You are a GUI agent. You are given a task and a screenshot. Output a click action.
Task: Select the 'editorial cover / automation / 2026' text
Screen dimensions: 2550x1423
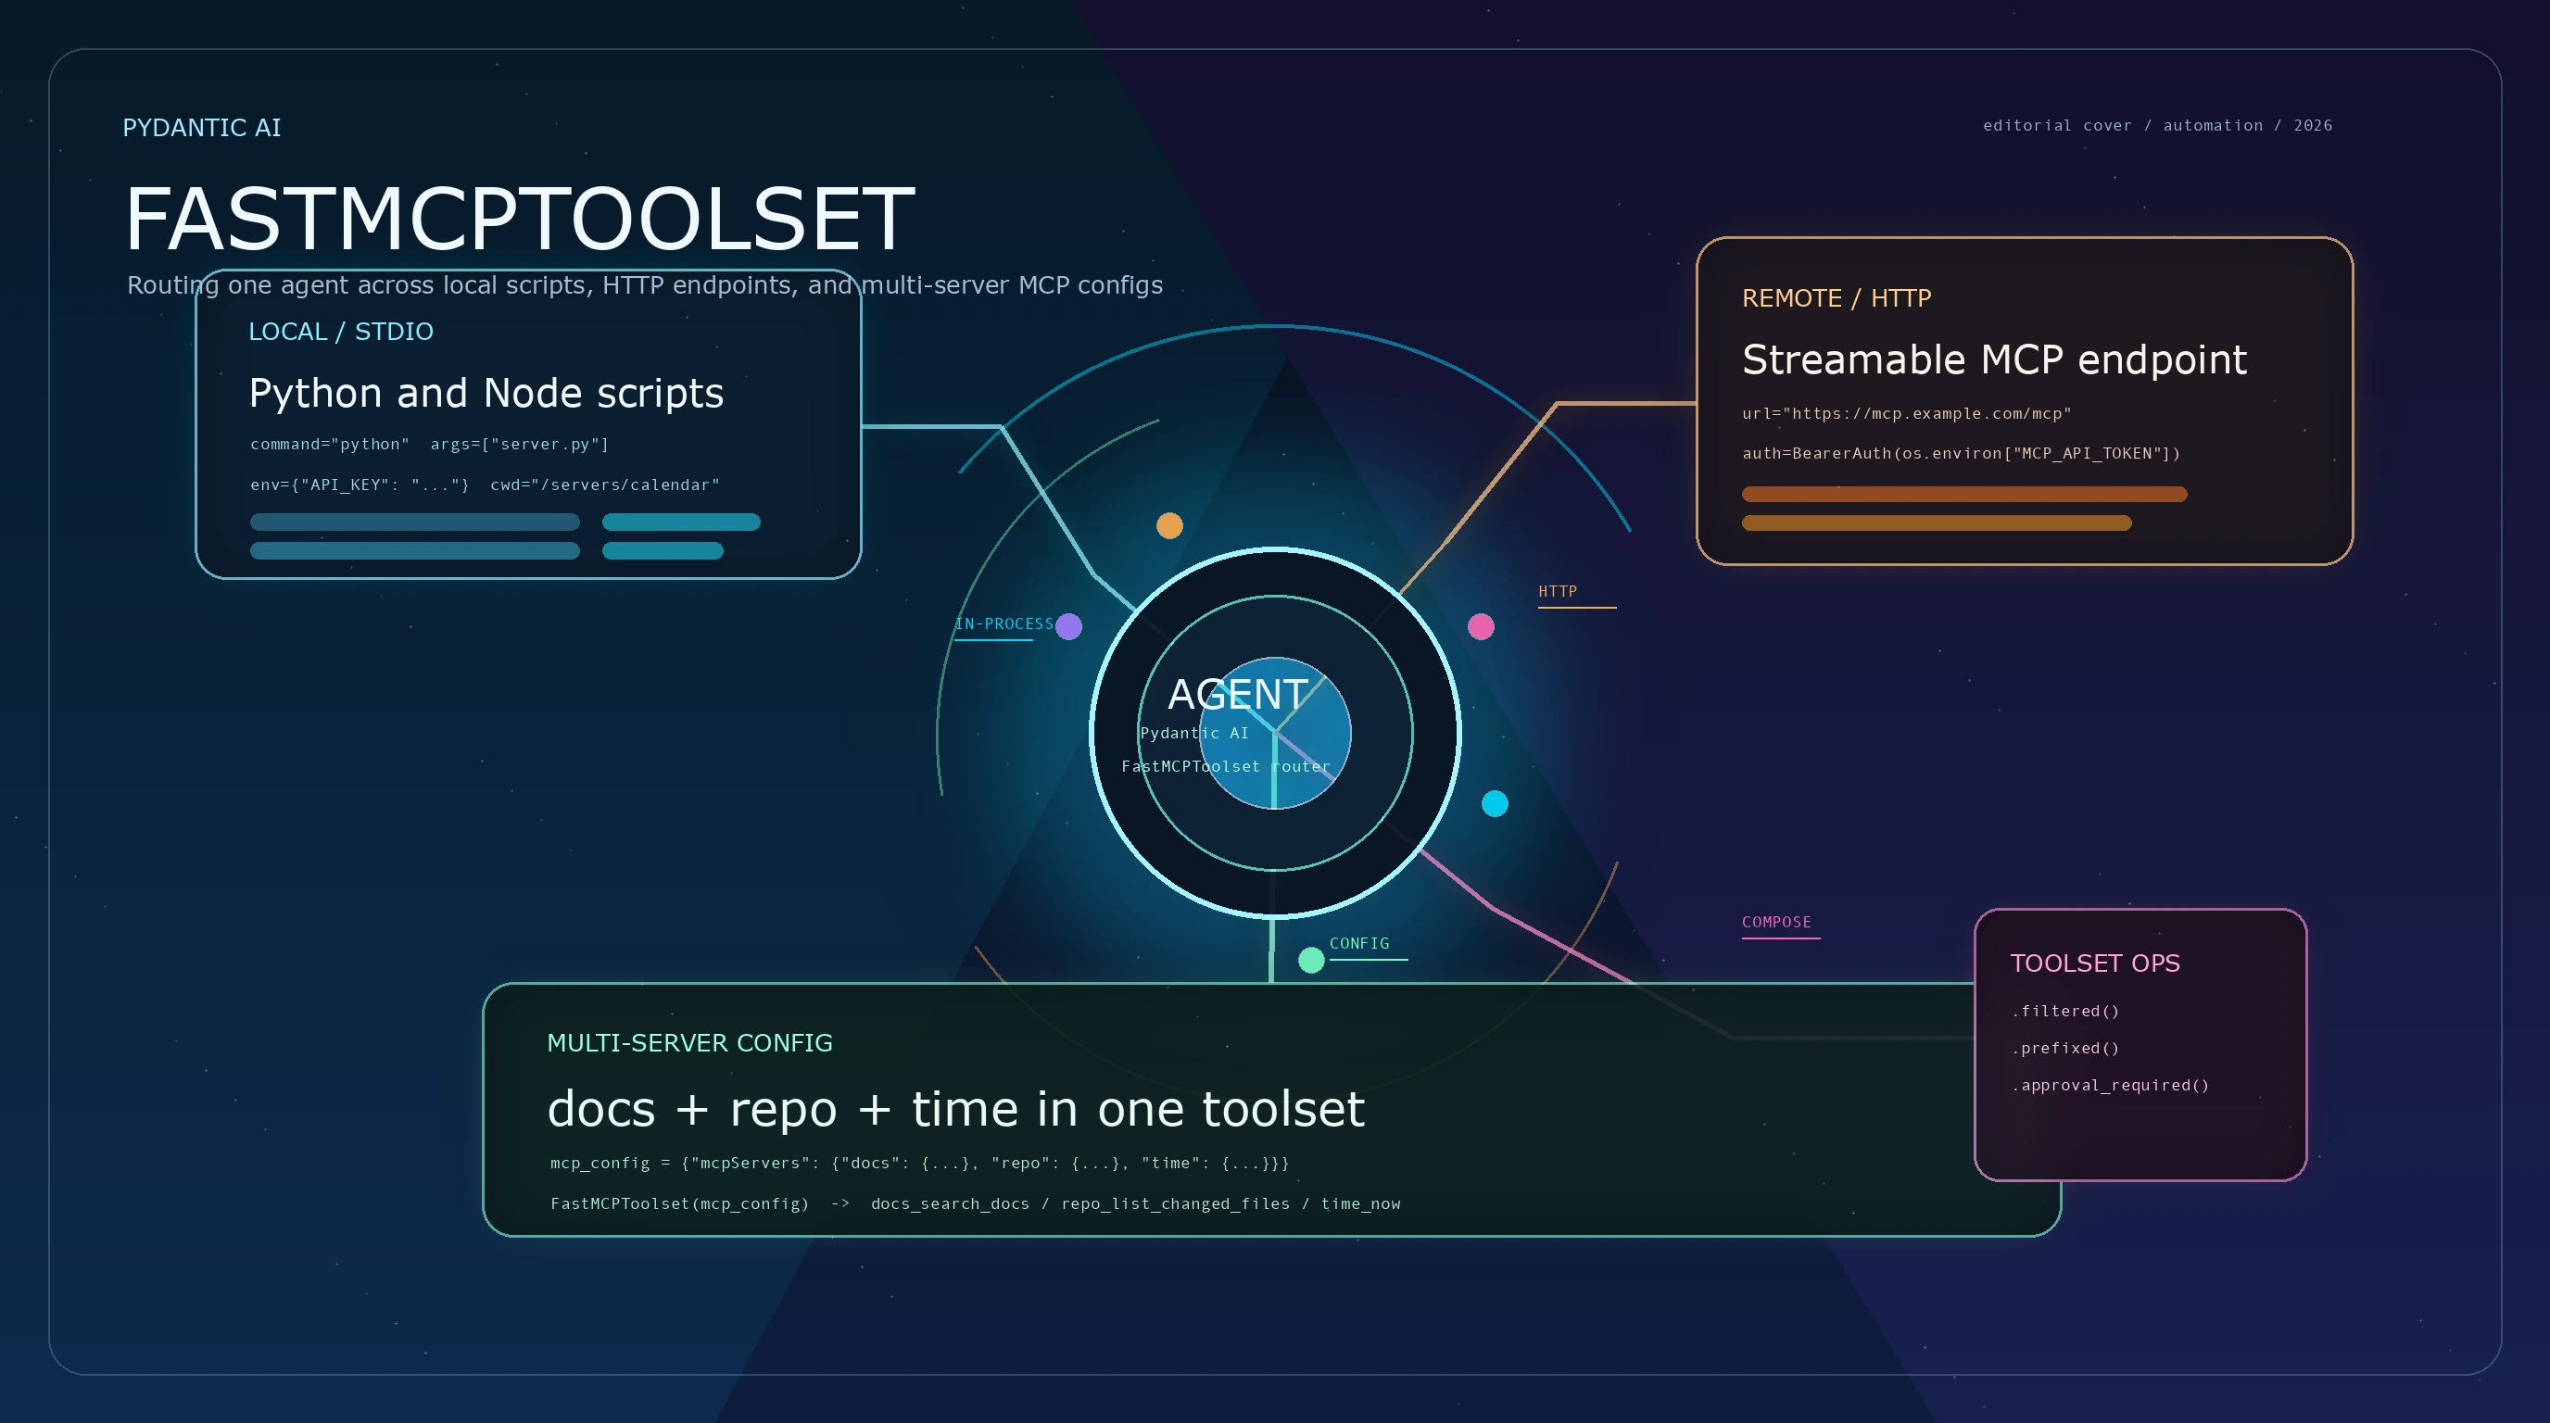[2157, 126]
